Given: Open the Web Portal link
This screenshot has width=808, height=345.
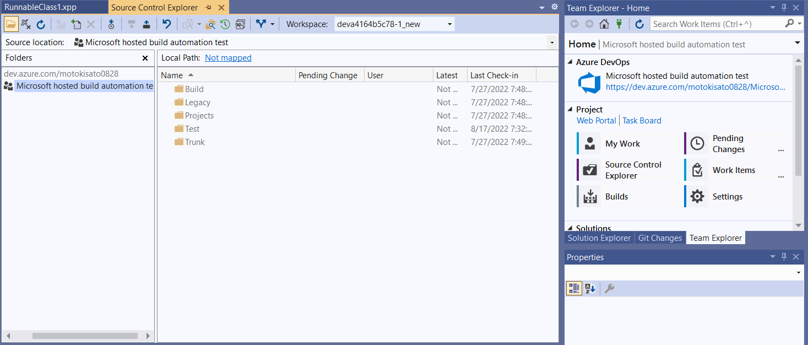Looking at the screenshot, I should point(596,121).
